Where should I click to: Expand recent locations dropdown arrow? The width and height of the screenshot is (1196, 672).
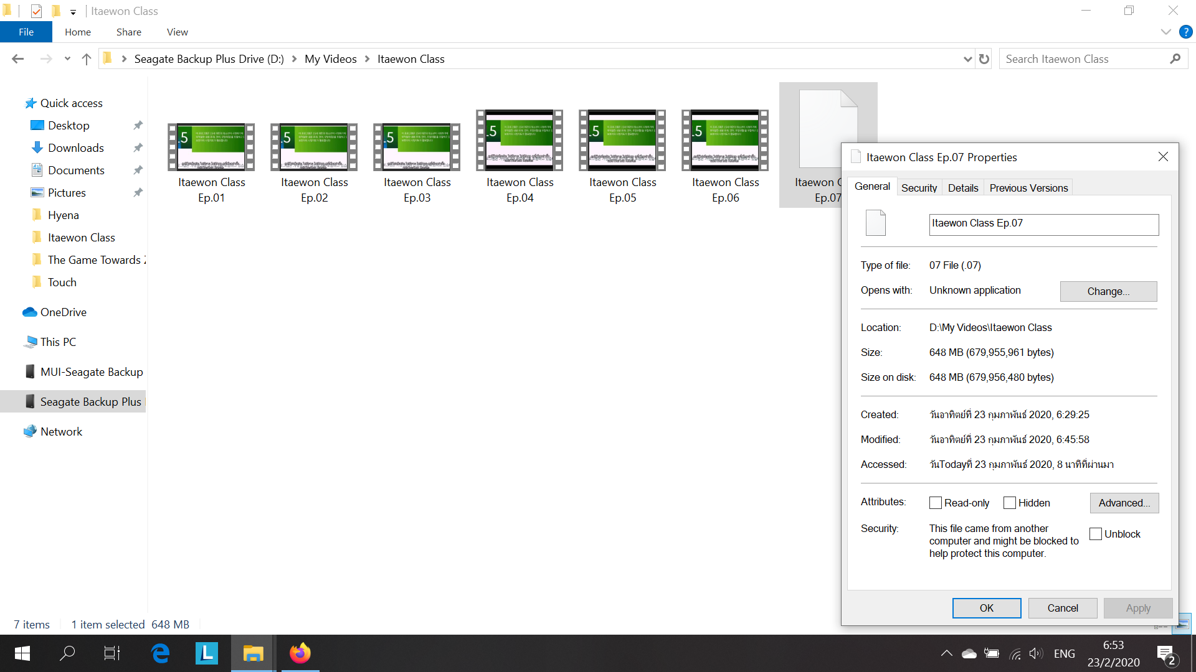pos(67,59)
